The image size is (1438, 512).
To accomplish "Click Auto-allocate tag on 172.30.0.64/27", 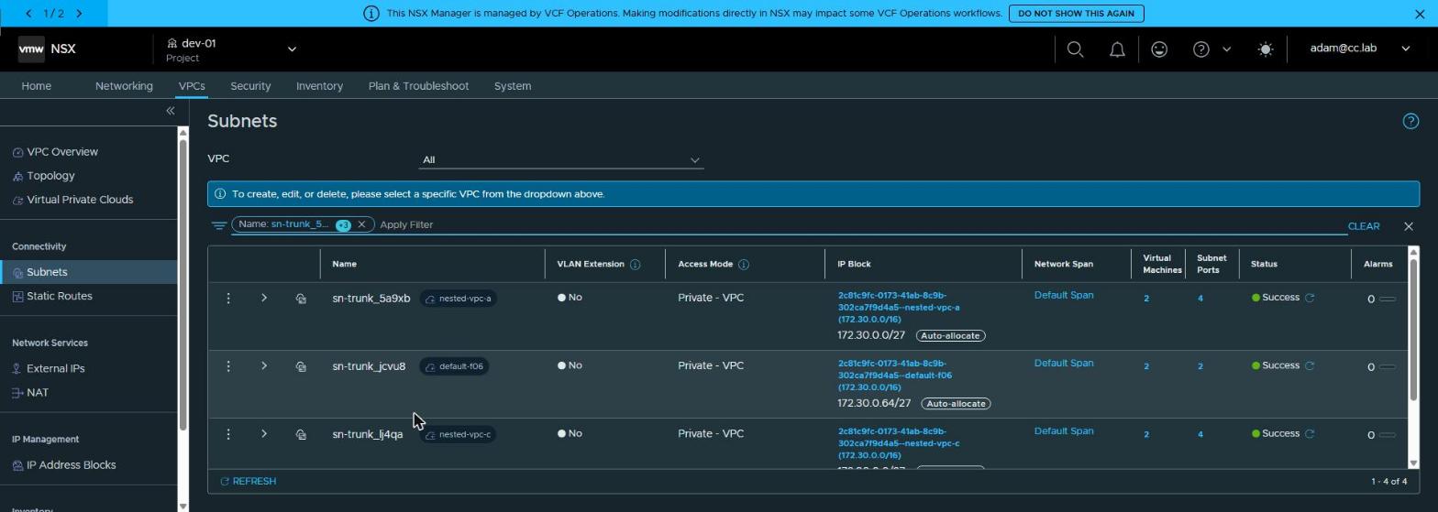I will point(956,404).
